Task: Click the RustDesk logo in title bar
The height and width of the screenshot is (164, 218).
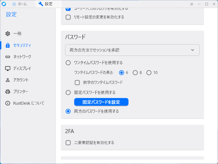Action: coord(4,4)
